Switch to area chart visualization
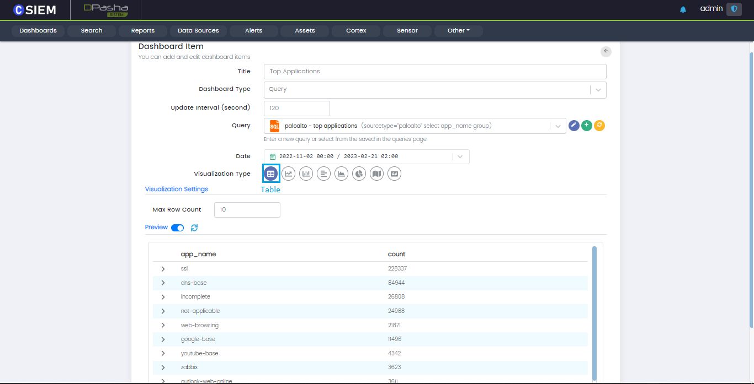 click(x=341, y=174)
